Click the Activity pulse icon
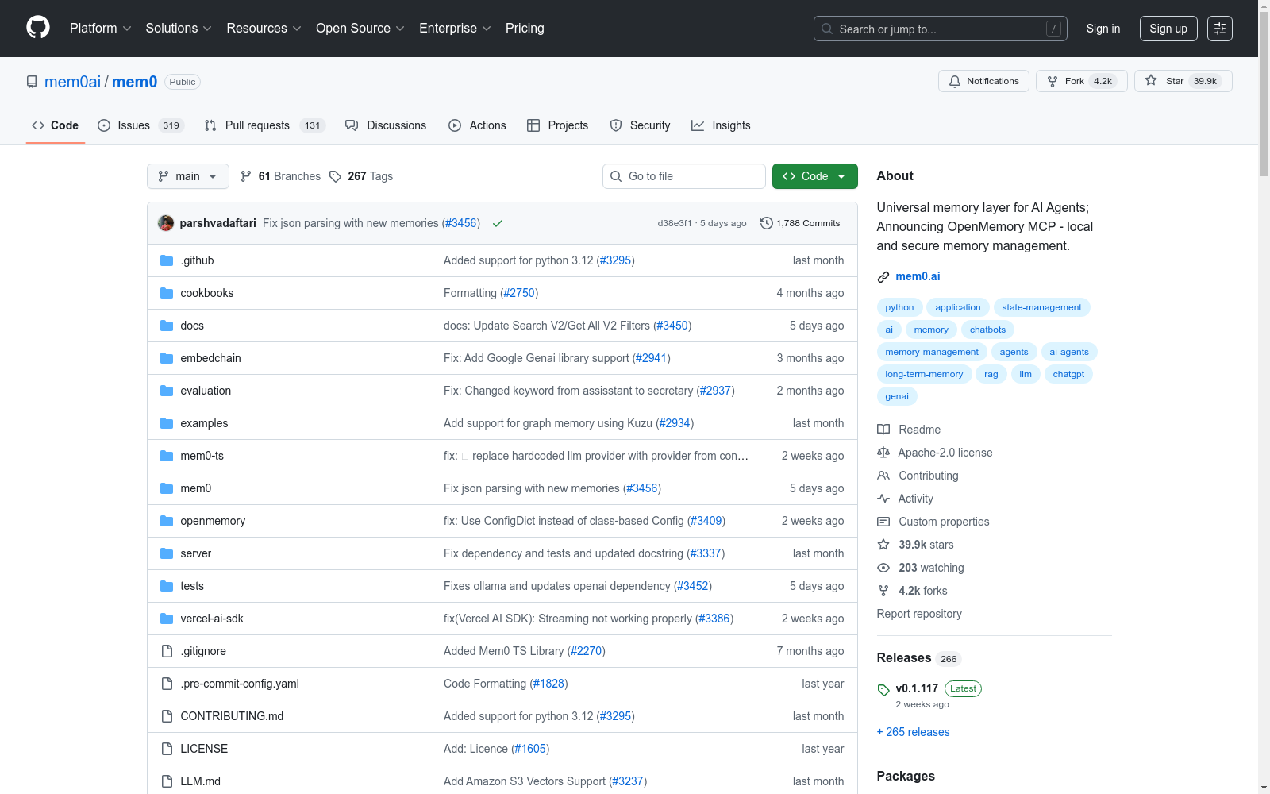 point(883,499)
